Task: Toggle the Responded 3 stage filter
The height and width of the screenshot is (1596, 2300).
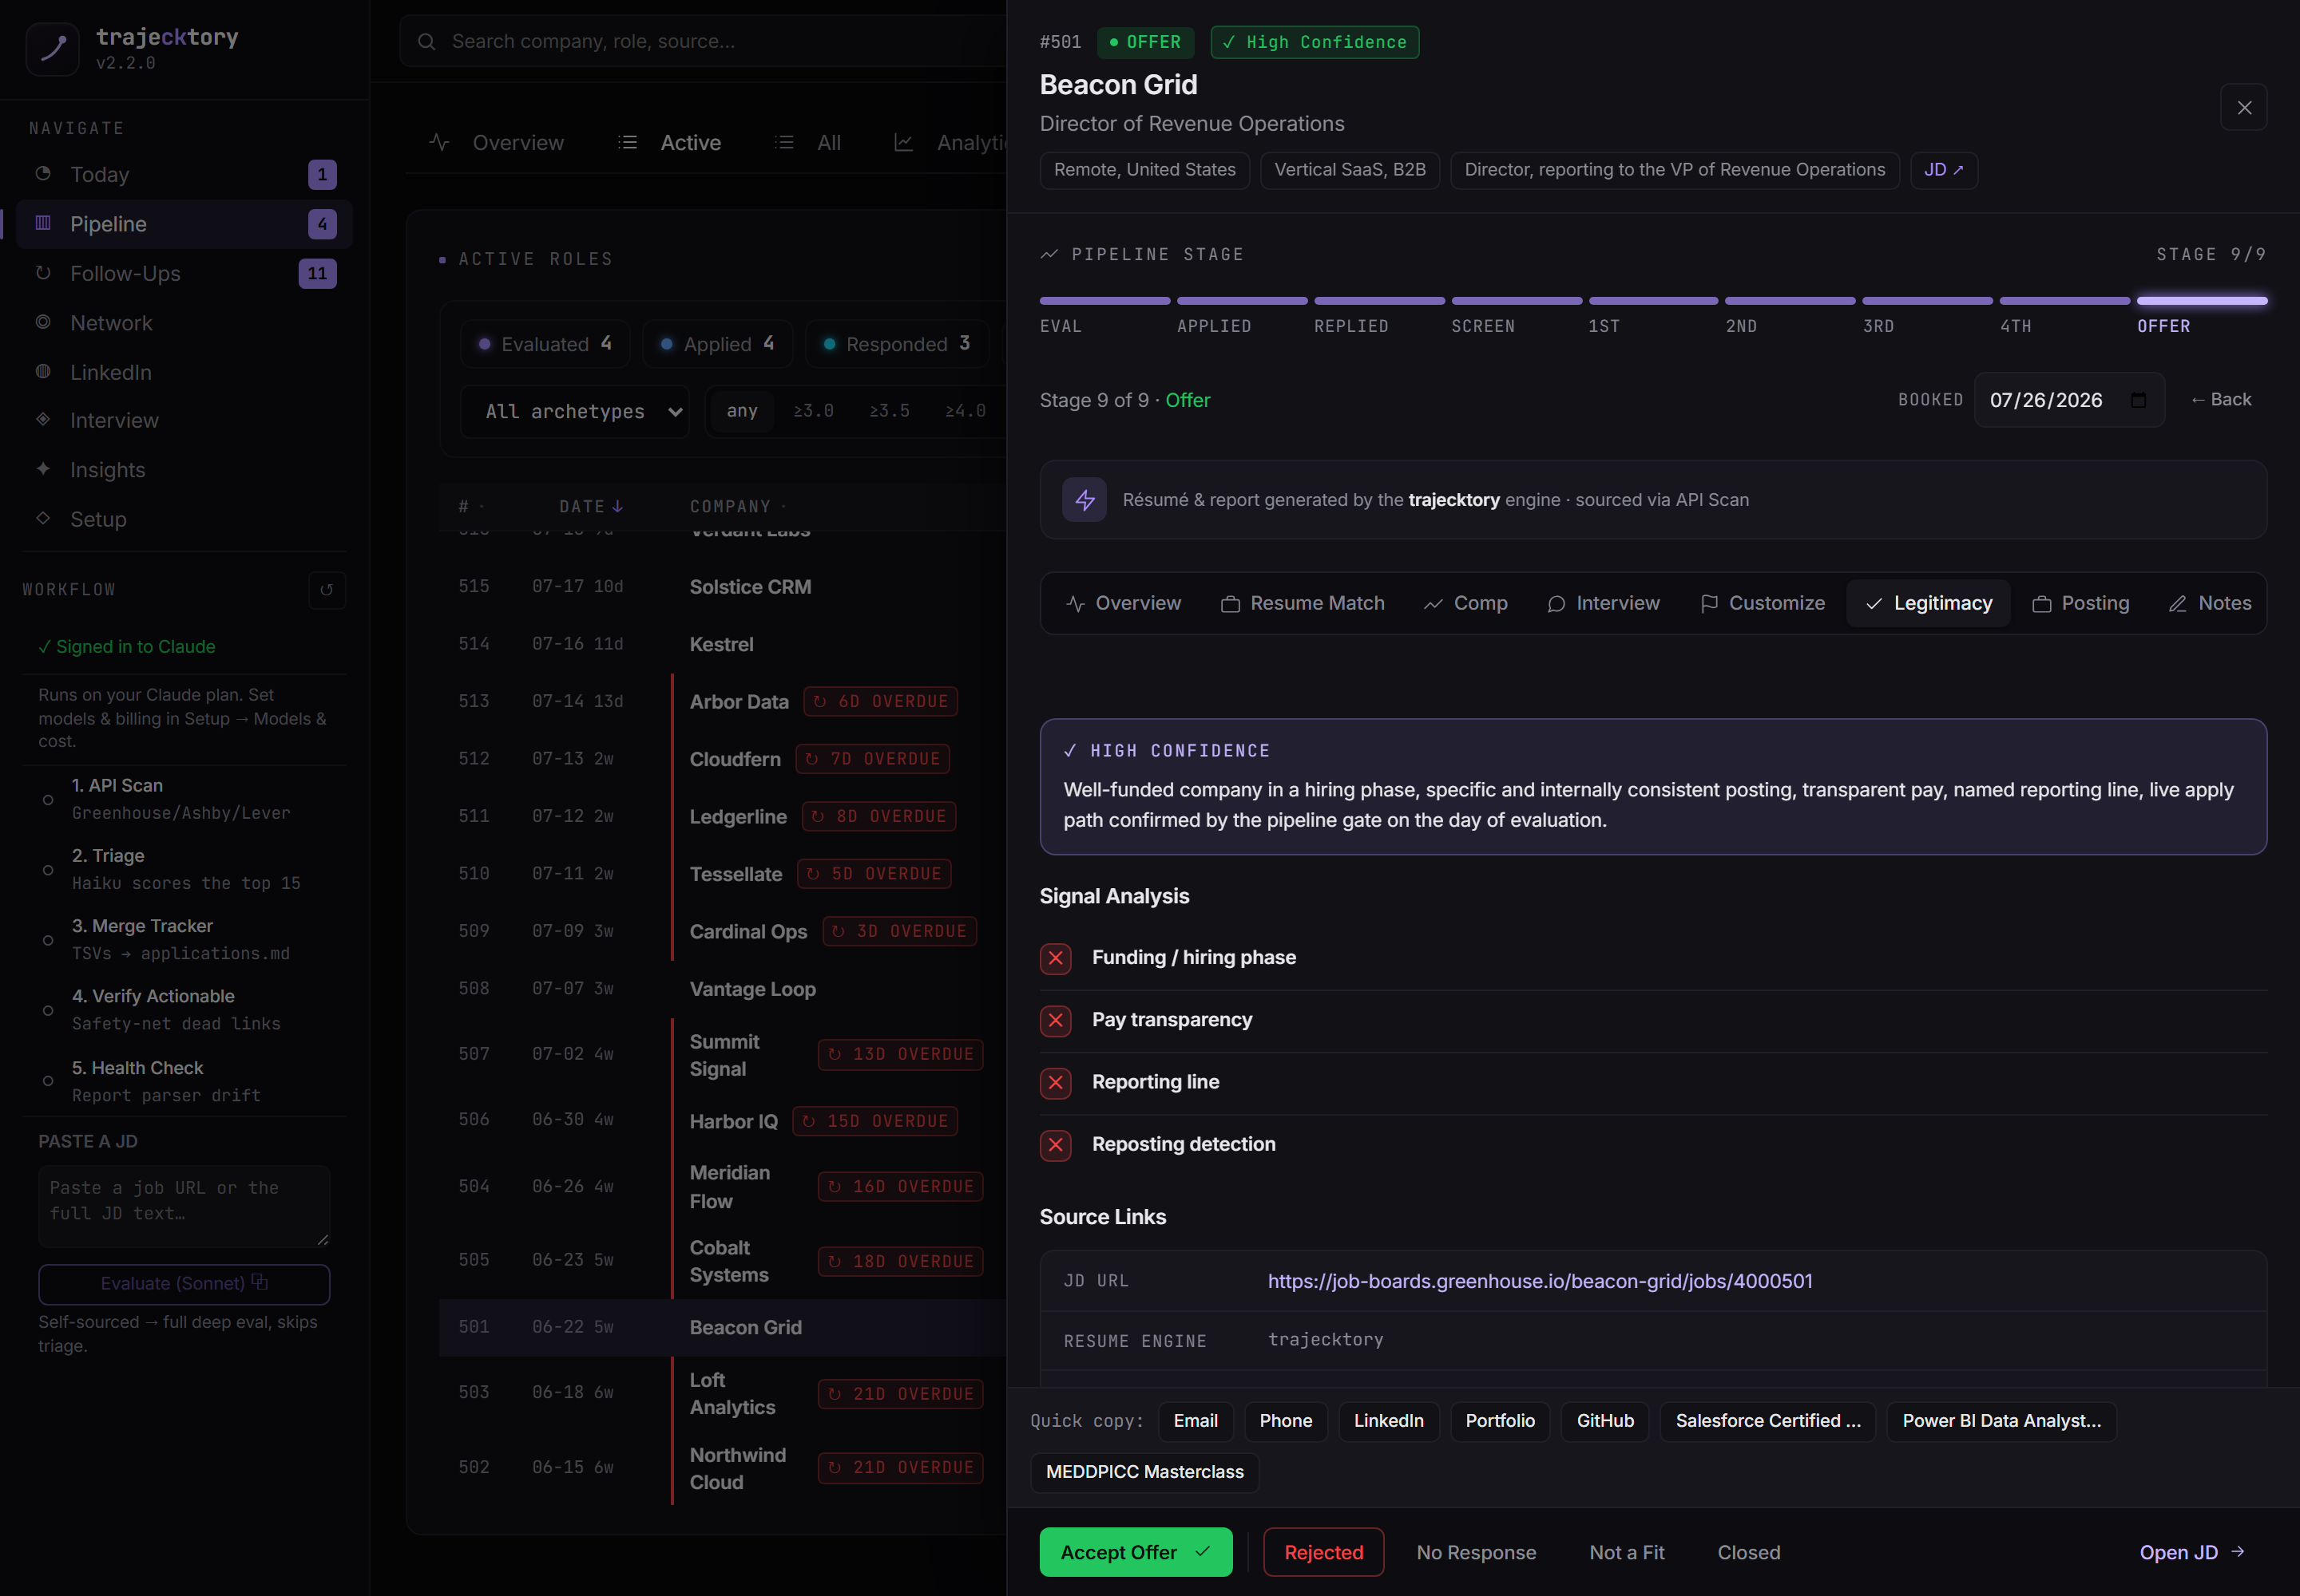Action: coord(896,344)
